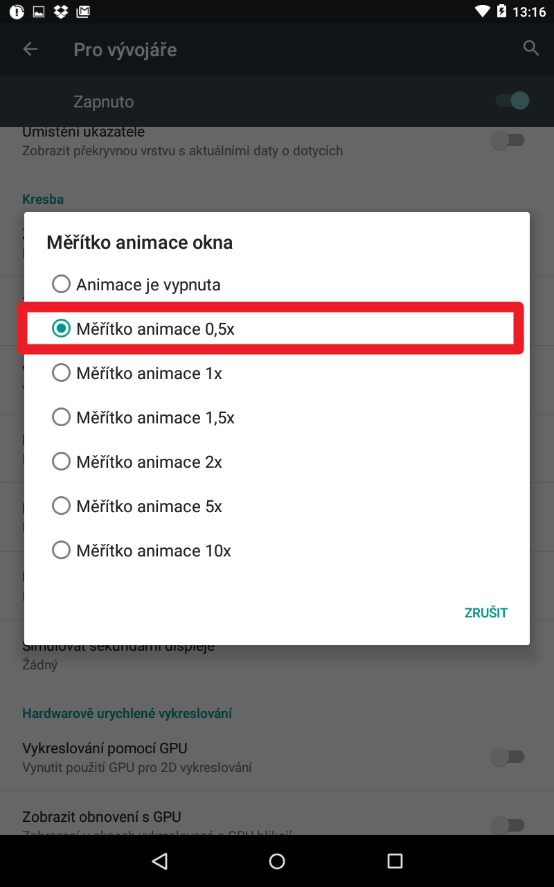Toggle Umístění ukazatele switch

coord(508,141)
